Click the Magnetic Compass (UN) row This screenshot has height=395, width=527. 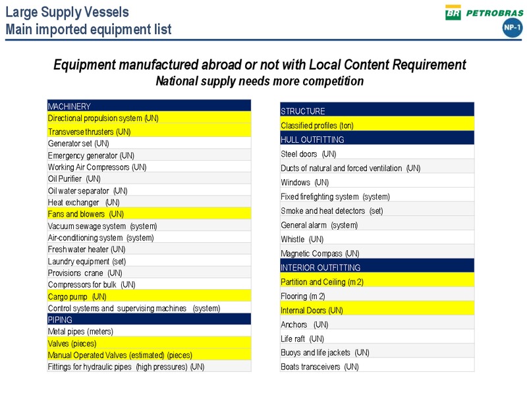[x=377, y=252]
